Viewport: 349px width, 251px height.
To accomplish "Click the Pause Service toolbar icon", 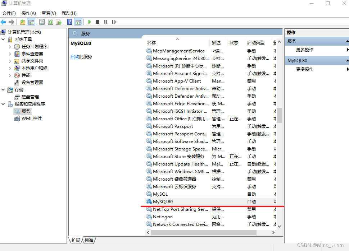I will [105, 22].
